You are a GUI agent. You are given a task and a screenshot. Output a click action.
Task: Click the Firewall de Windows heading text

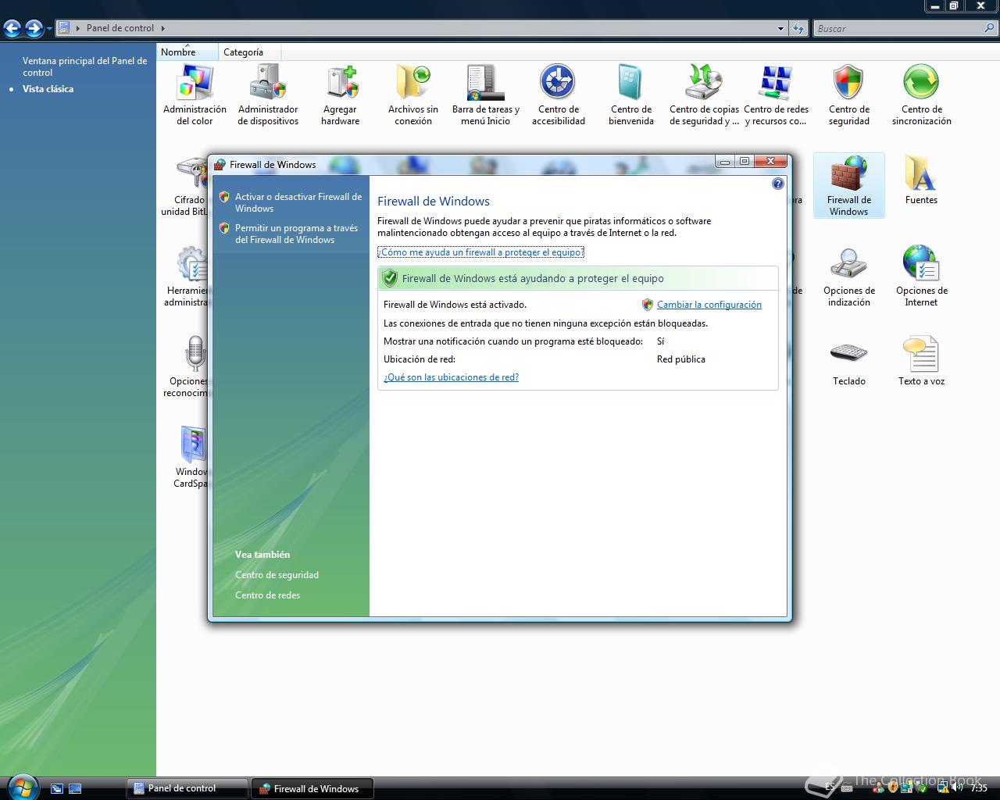[x=434, y=201]
